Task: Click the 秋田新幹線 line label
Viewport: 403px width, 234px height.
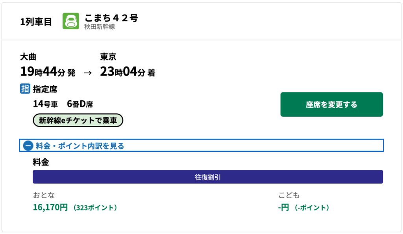Action: [100, 27]
